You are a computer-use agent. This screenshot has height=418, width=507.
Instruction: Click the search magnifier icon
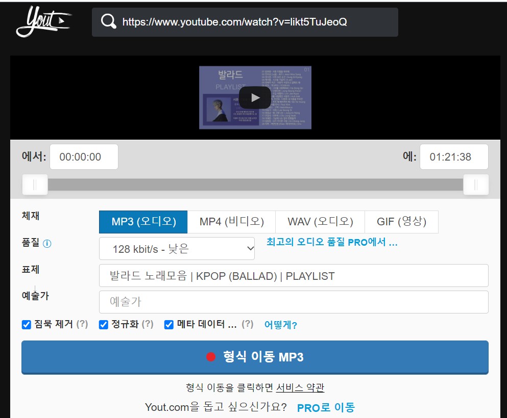tap(108, 21)
